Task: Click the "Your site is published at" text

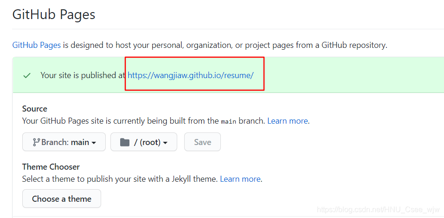Action: coord(84,75)
